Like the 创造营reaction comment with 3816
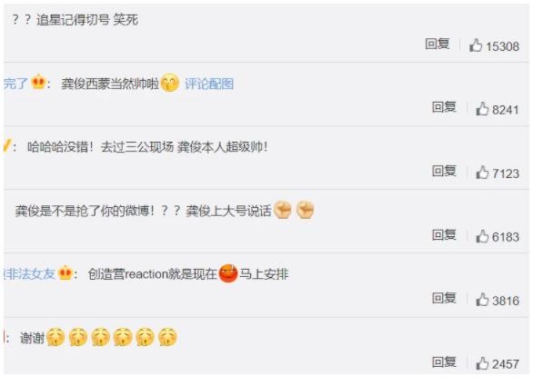Screen dimensions: 533x386 point(482,300)
